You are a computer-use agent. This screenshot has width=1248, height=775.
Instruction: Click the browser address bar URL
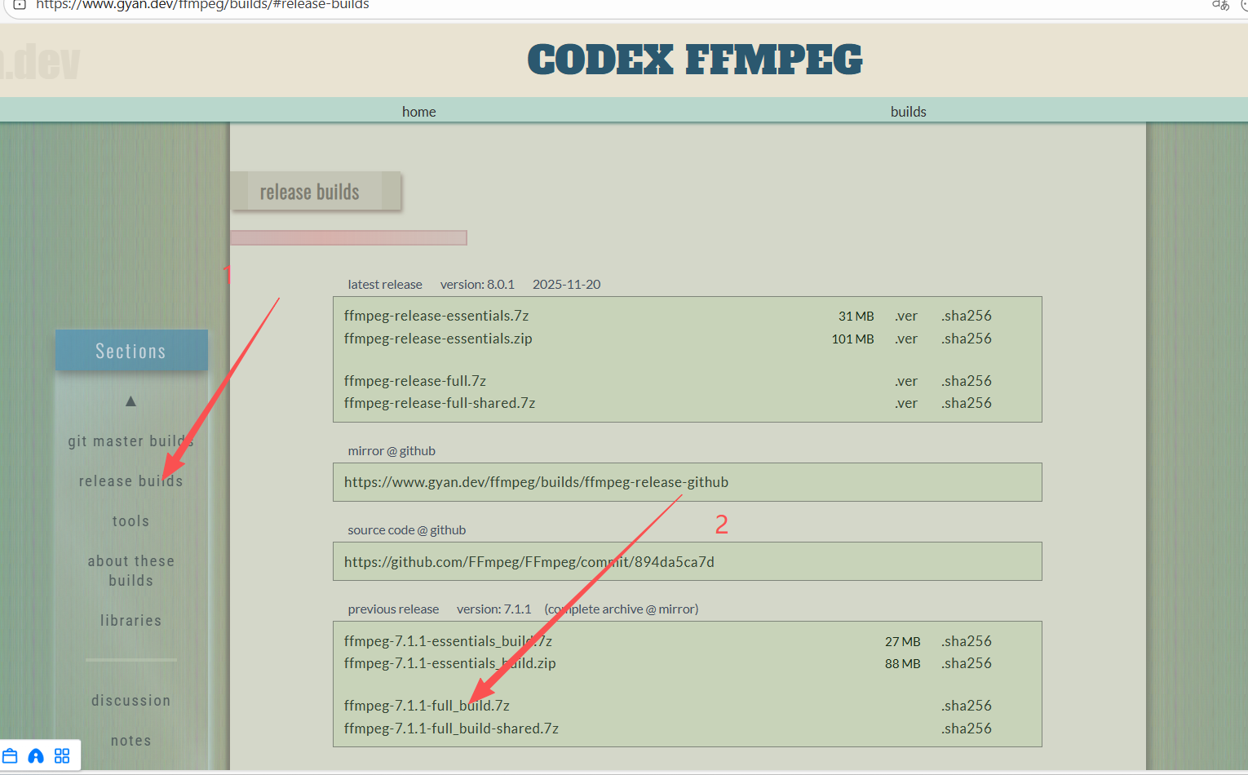click(x=202, y=5)
